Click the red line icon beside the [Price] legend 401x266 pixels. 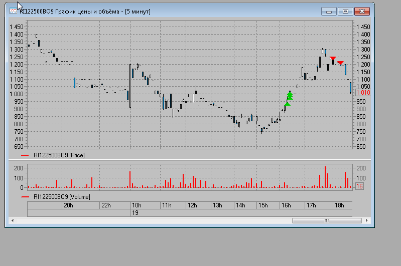26,155
